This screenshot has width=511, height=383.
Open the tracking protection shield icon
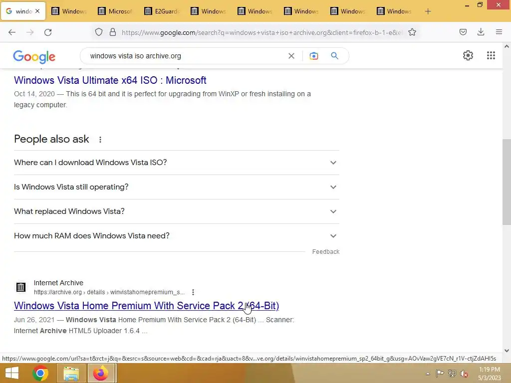[x=99, y=32]
